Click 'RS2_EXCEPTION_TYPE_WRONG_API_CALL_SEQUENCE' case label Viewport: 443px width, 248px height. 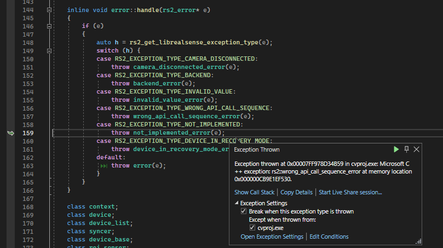coord(192,108)
